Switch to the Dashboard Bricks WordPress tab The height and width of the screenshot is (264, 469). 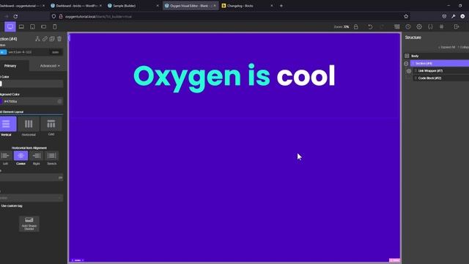[76, 6]
